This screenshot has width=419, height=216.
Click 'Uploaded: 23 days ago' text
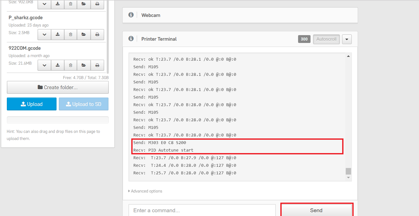pyautogui.click(x=29, y=25)
